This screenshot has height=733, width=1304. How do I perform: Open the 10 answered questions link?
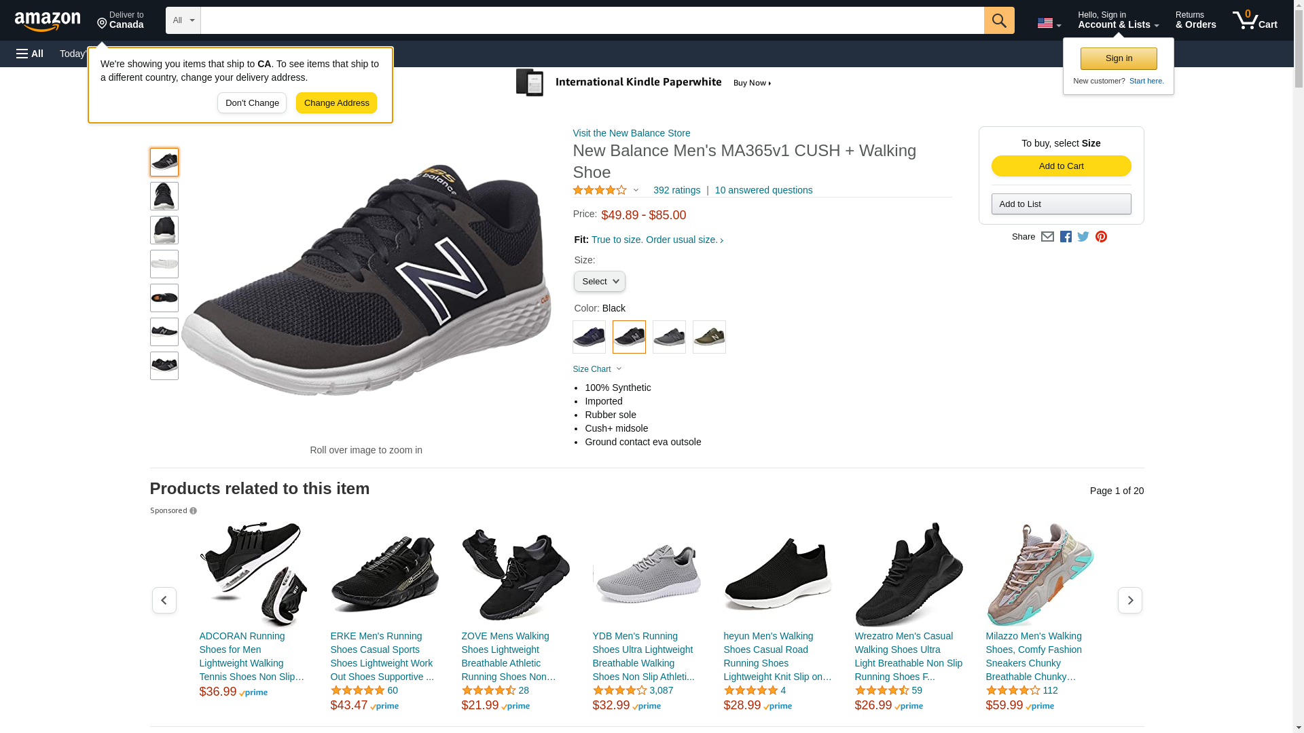[x=763, y=191]
